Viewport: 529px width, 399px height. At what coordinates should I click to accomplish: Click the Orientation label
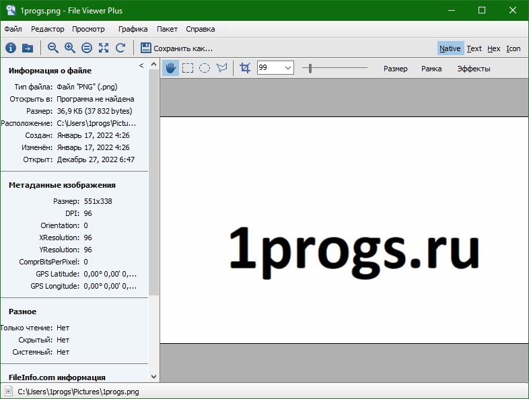pos(60,225)
